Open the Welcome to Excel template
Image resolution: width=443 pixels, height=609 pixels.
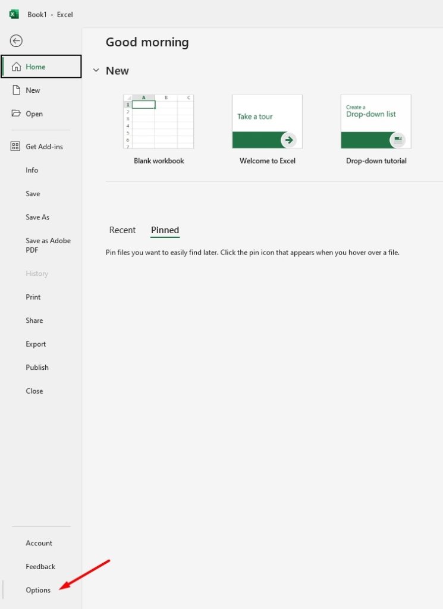(x=267, y=121)
